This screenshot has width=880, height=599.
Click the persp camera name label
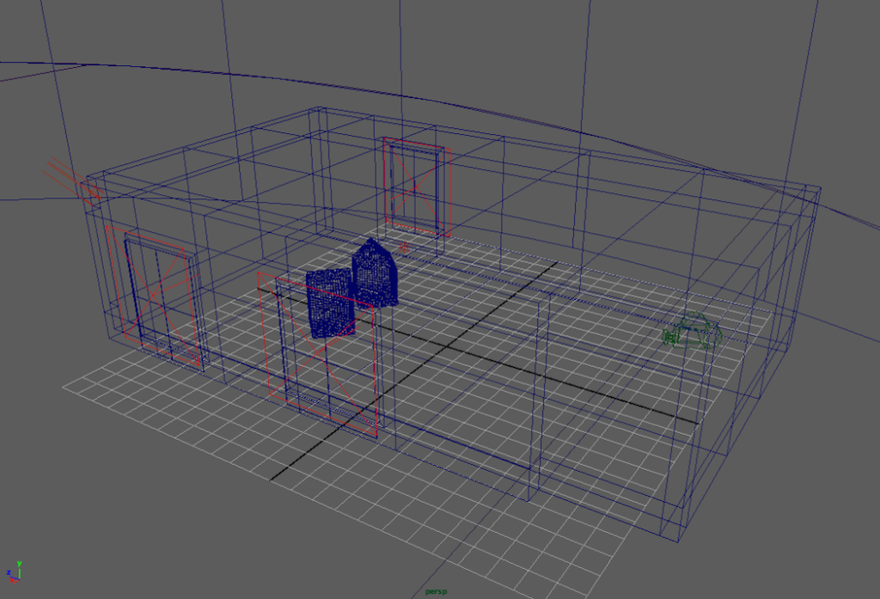pos(437,591)
